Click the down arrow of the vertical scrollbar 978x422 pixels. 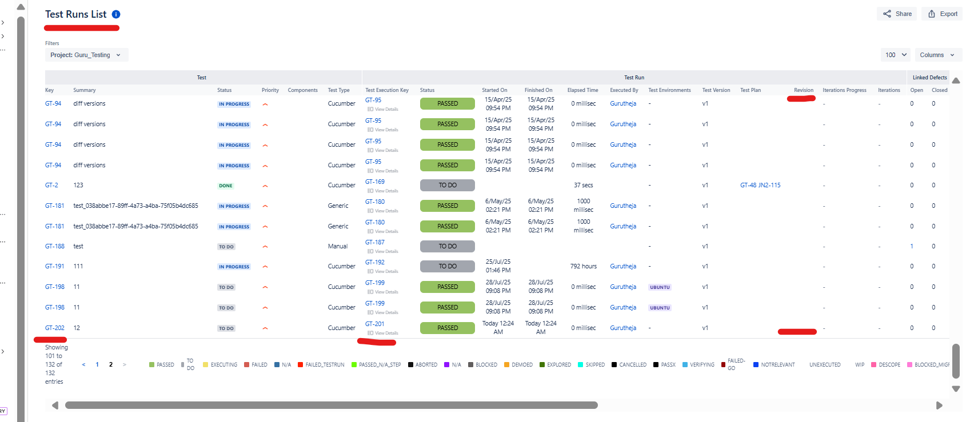click(x=956, y=389)
